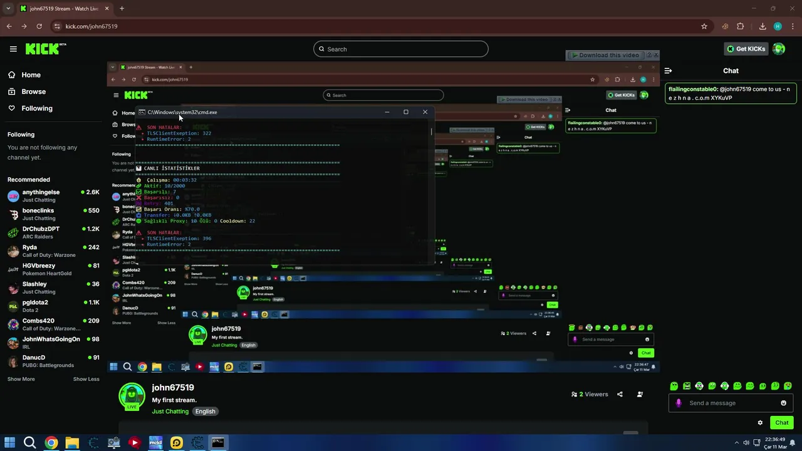
Task: Open the Windows Start menu
Action: click(x=9, y=443)
